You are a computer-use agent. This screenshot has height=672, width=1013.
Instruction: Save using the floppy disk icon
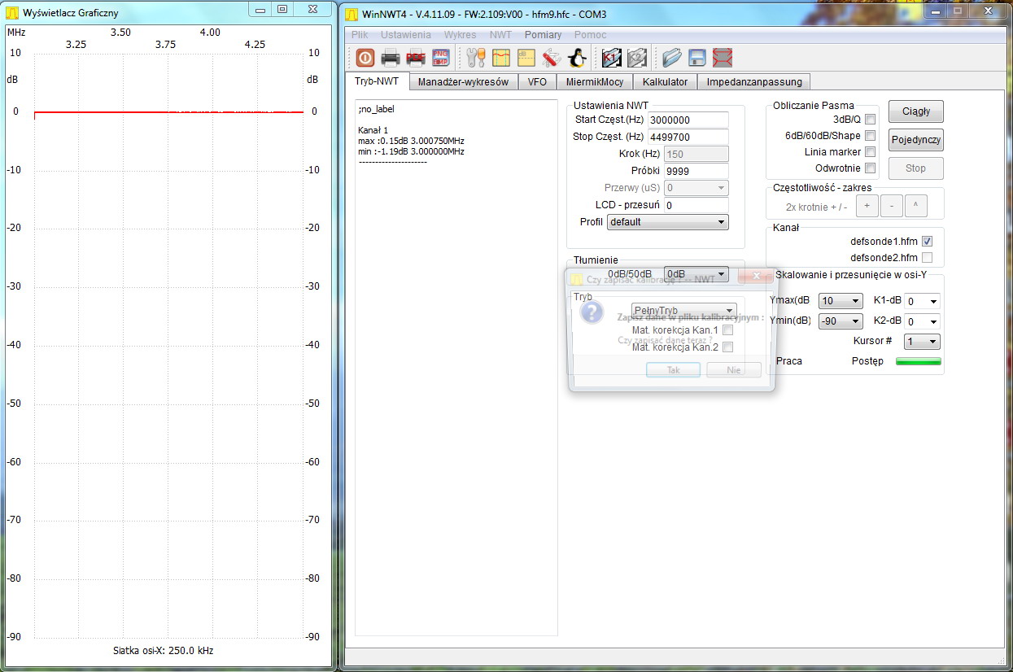pos(696,58)
